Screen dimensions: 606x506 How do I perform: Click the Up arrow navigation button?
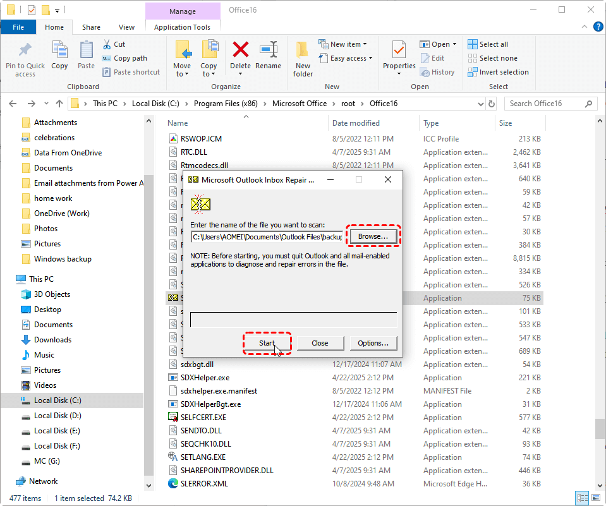(x=59, y=104)
